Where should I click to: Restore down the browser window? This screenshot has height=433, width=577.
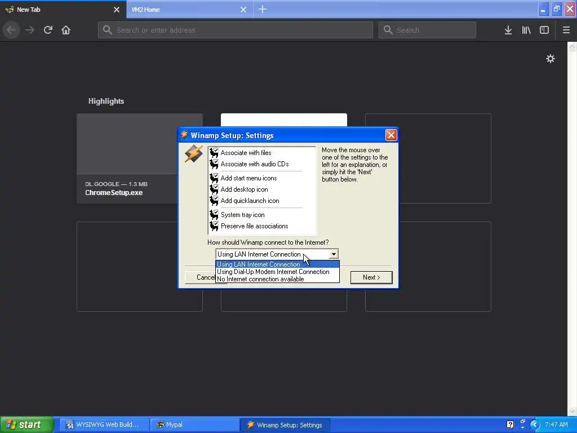coord(556,9)
